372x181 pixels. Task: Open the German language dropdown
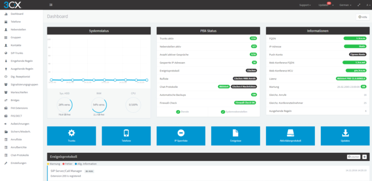(x=346, y=5)
